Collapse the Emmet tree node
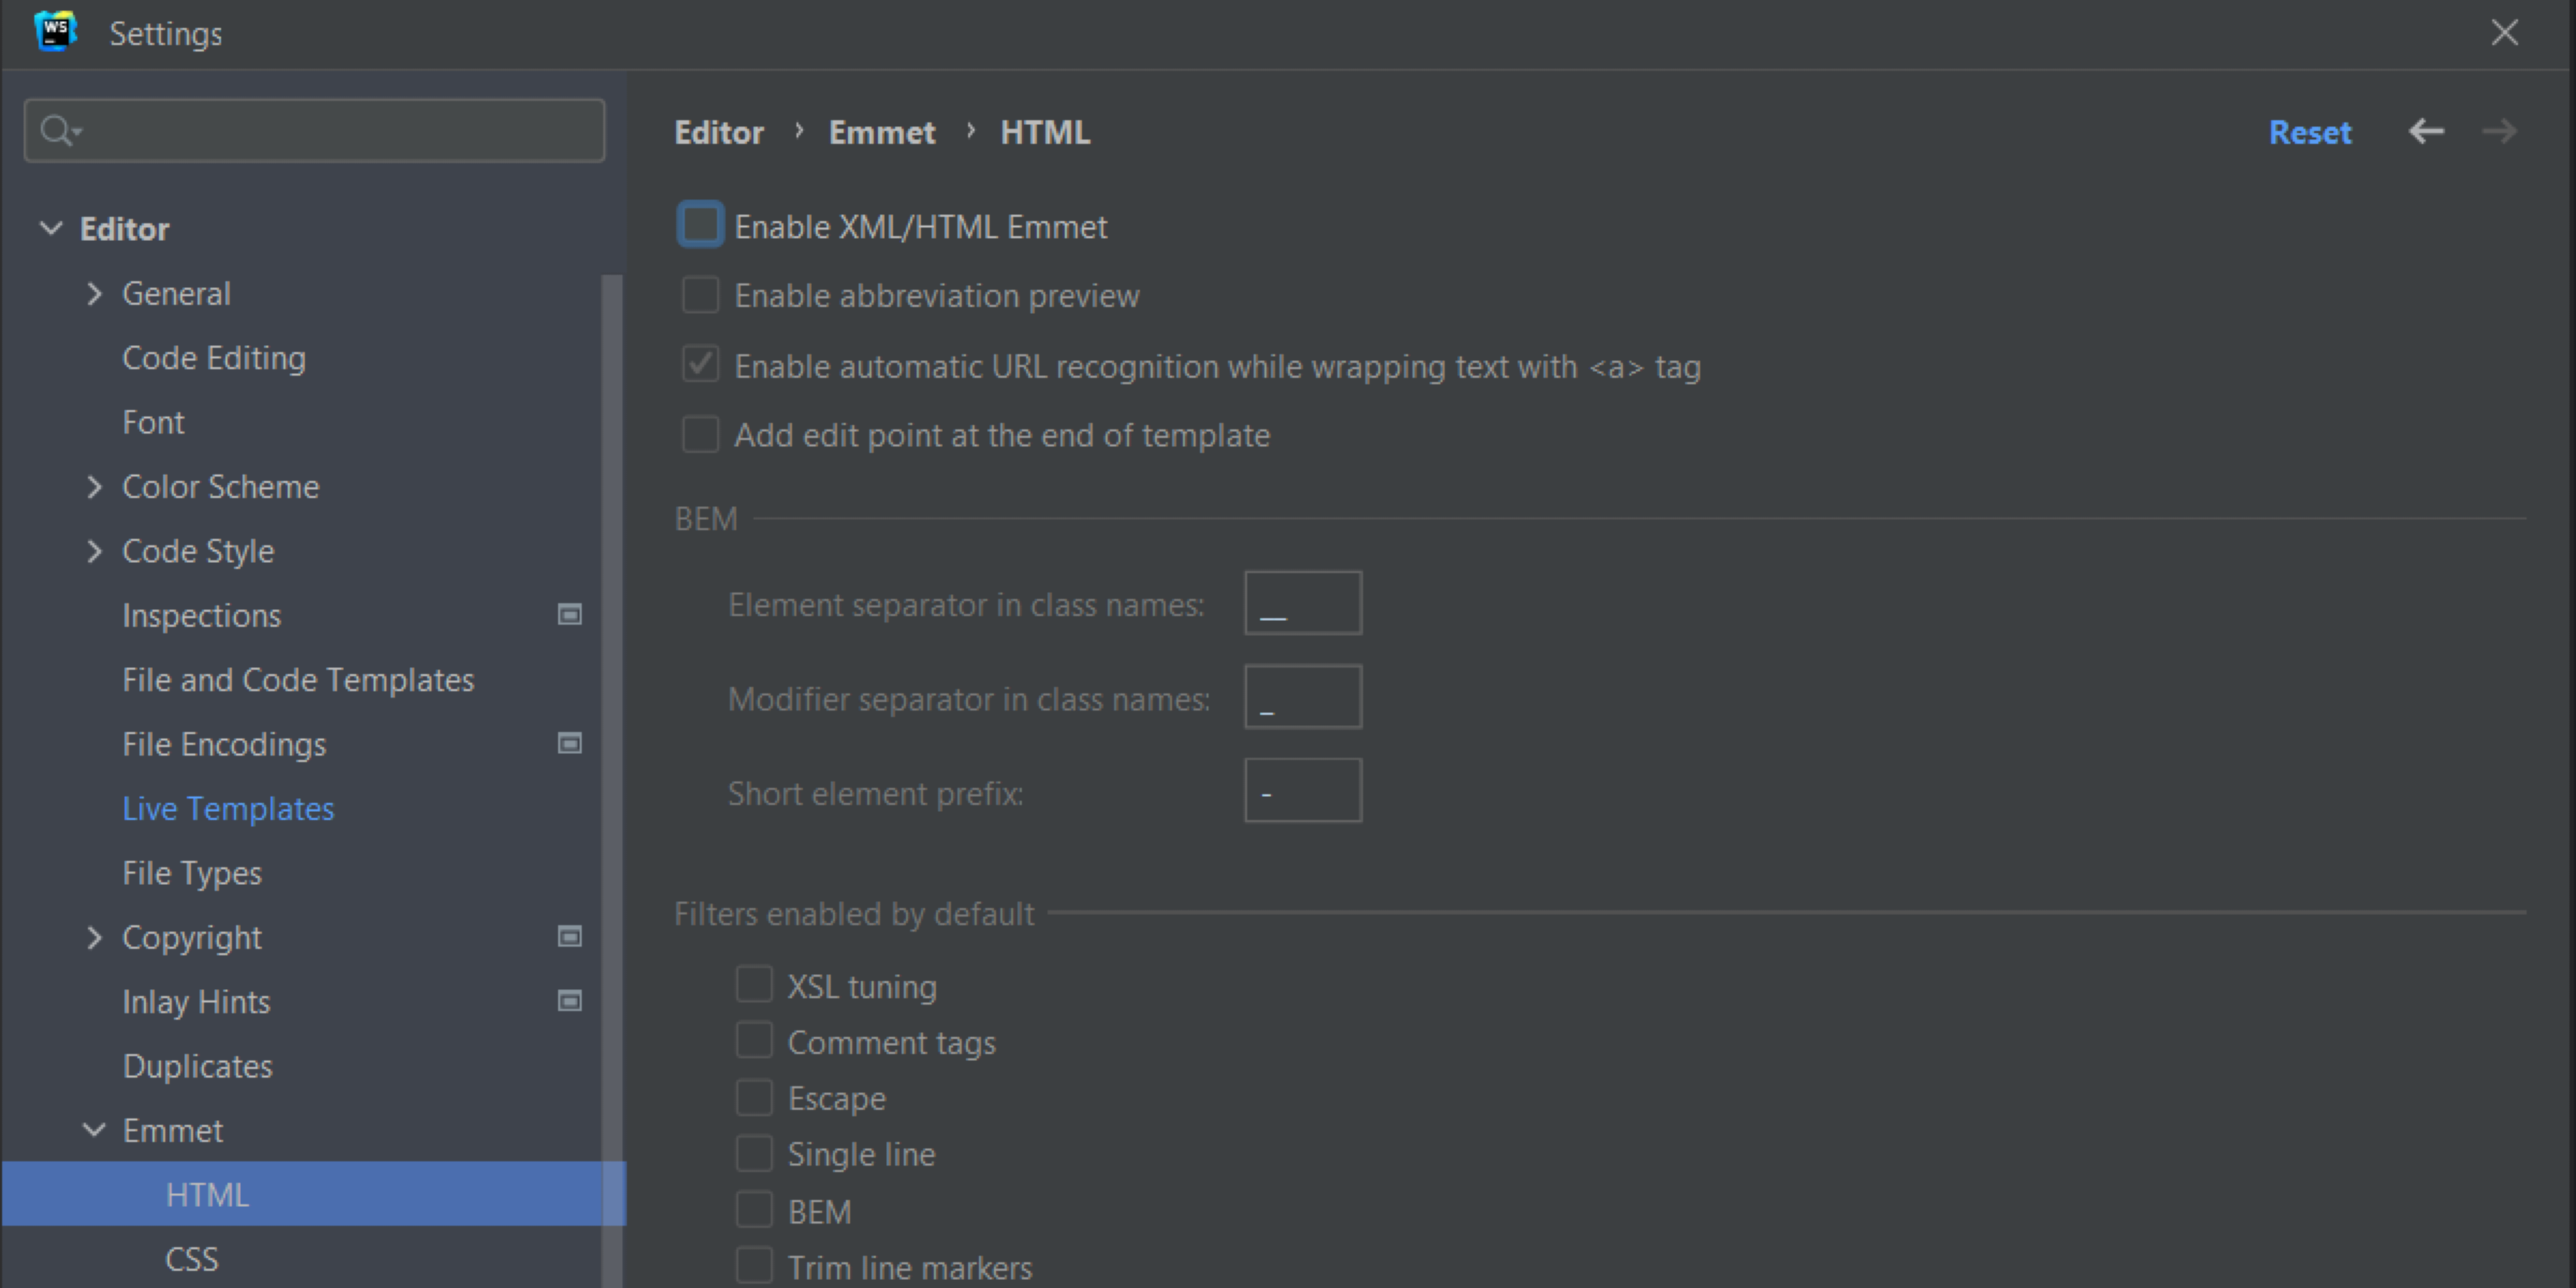Viewport: 2576px width, 1288px height. [94, 1130]
